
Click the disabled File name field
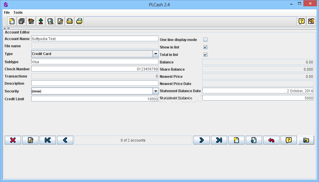(95, 46)
